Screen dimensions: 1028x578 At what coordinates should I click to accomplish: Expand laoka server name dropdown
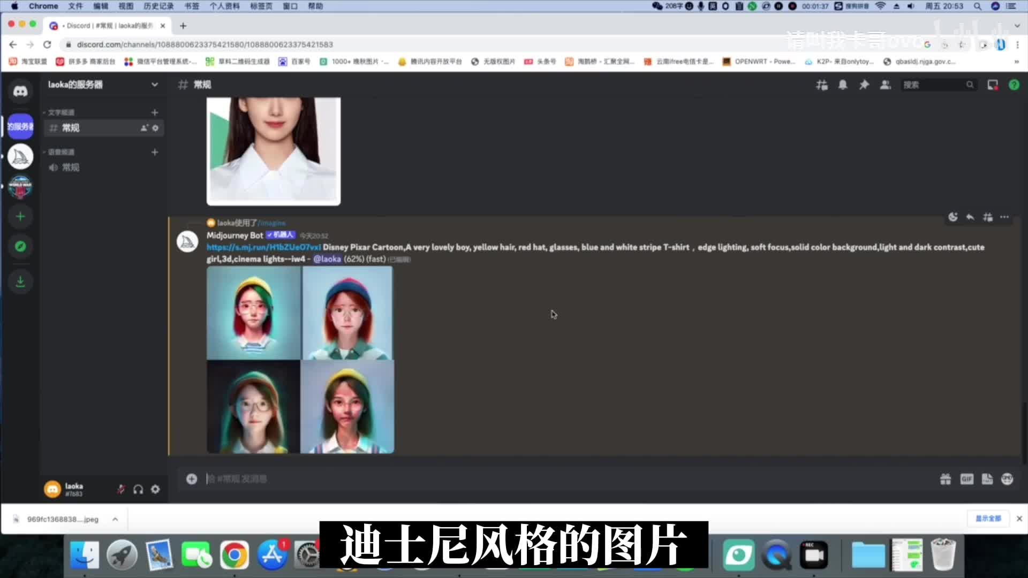154,85
